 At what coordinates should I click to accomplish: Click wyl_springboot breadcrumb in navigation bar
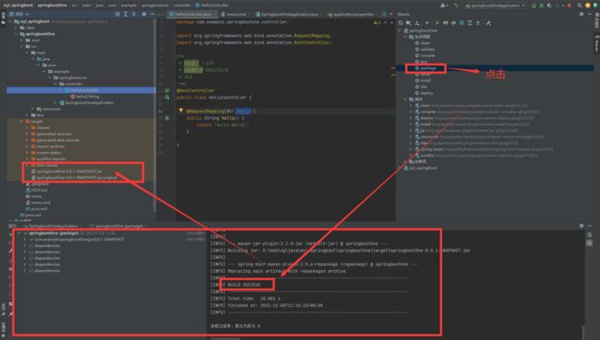18,6
